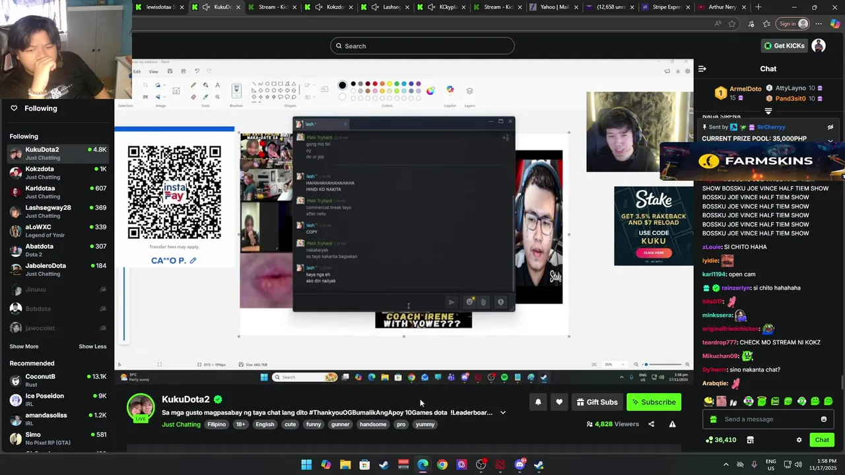The height and width of the screenshot is (475, 845).
Task: Open Edge settings and more menu
Action: coord(819,24)
